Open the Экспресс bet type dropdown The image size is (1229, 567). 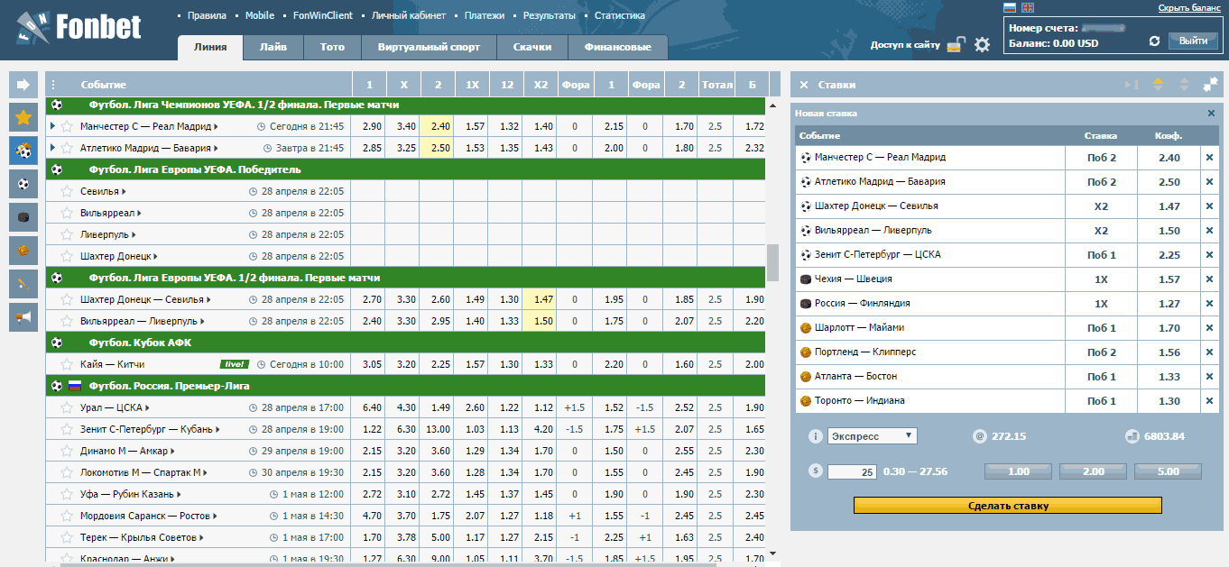[x=873, y=436]
